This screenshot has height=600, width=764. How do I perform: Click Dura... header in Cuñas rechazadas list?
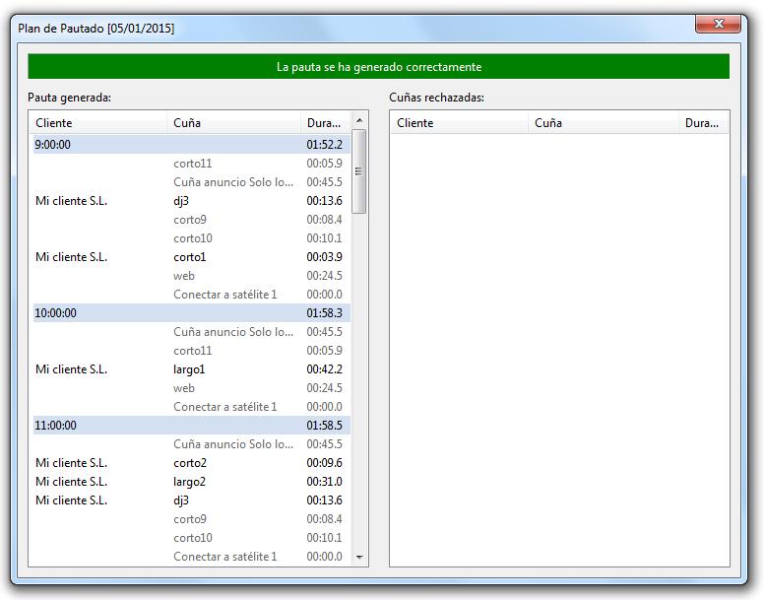click(x=703, y=123)
